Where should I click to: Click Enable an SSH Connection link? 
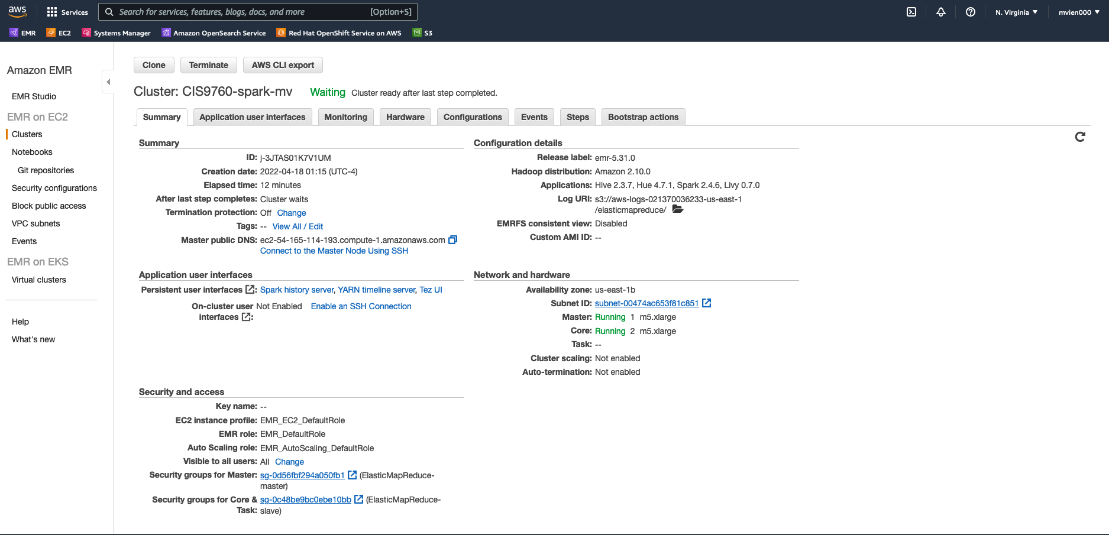(361, 306)
